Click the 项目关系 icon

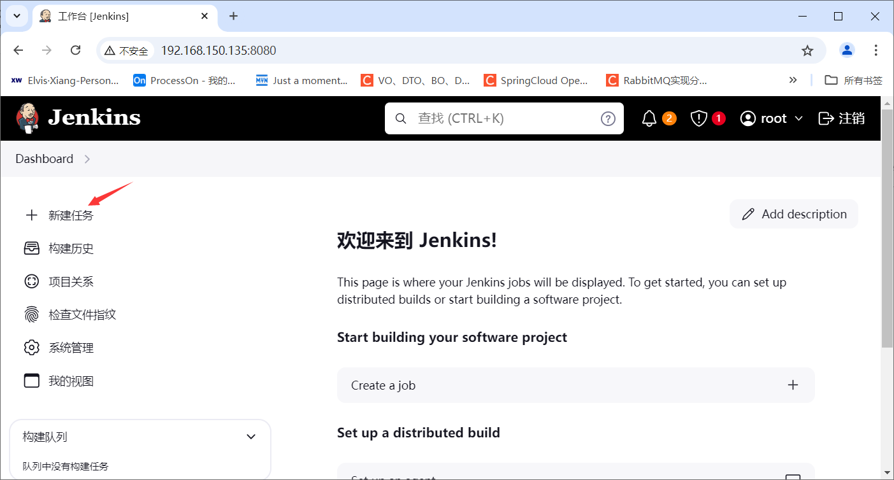pyautogui.click(x=31, y=281)
